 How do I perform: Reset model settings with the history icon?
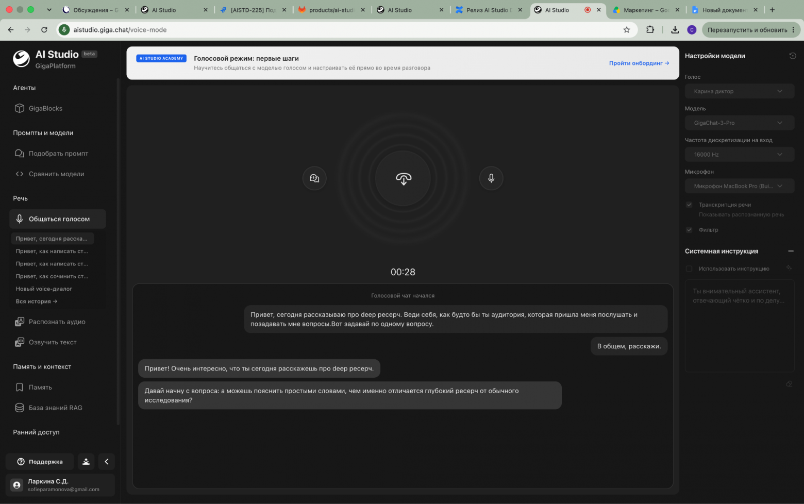pyautogui.click(x=793, y=56)
